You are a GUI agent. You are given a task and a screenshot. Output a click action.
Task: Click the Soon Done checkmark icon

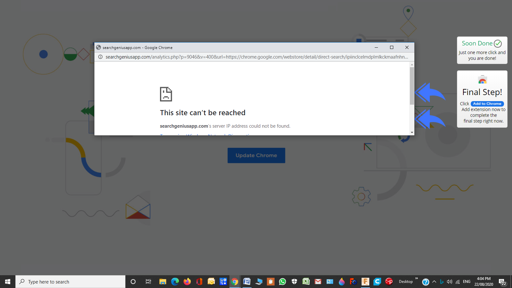point(498,44)
